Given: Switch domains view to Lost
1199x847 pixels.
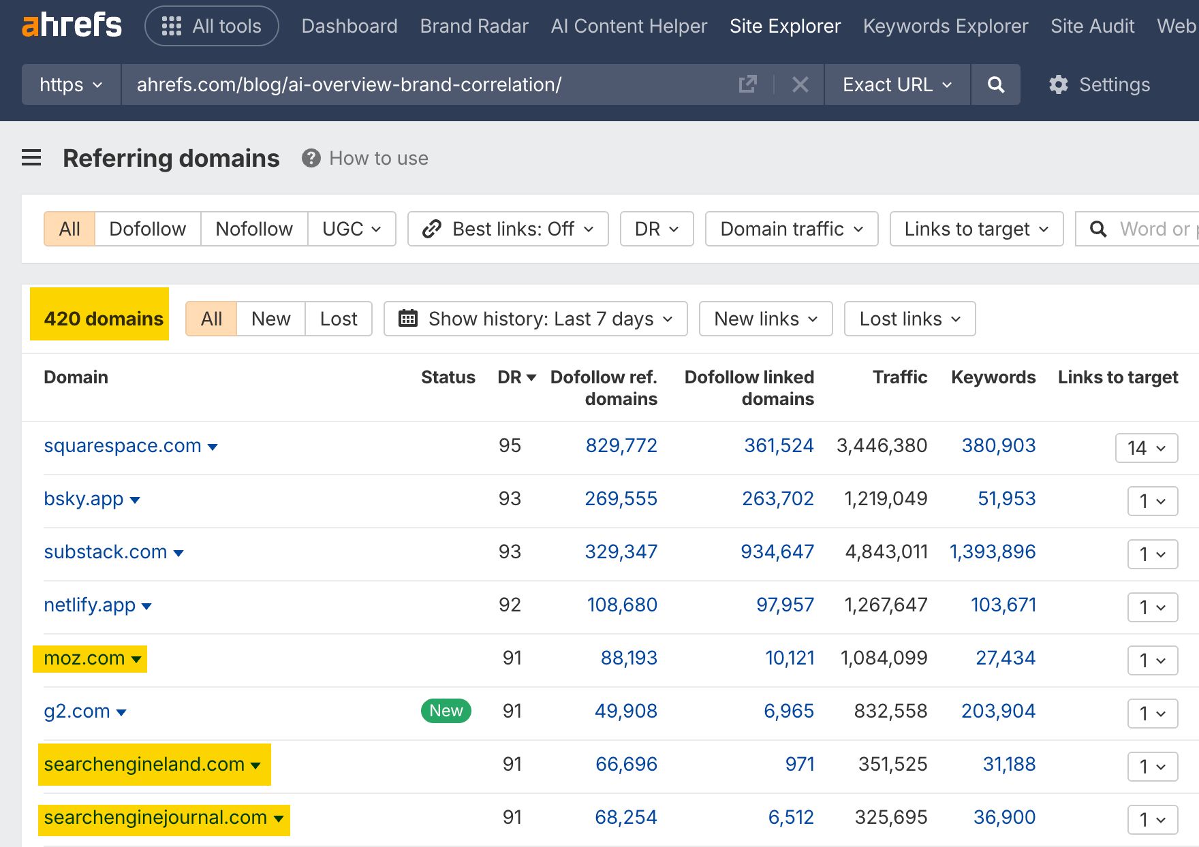Looking at the screenshot, I should [338, 318].
